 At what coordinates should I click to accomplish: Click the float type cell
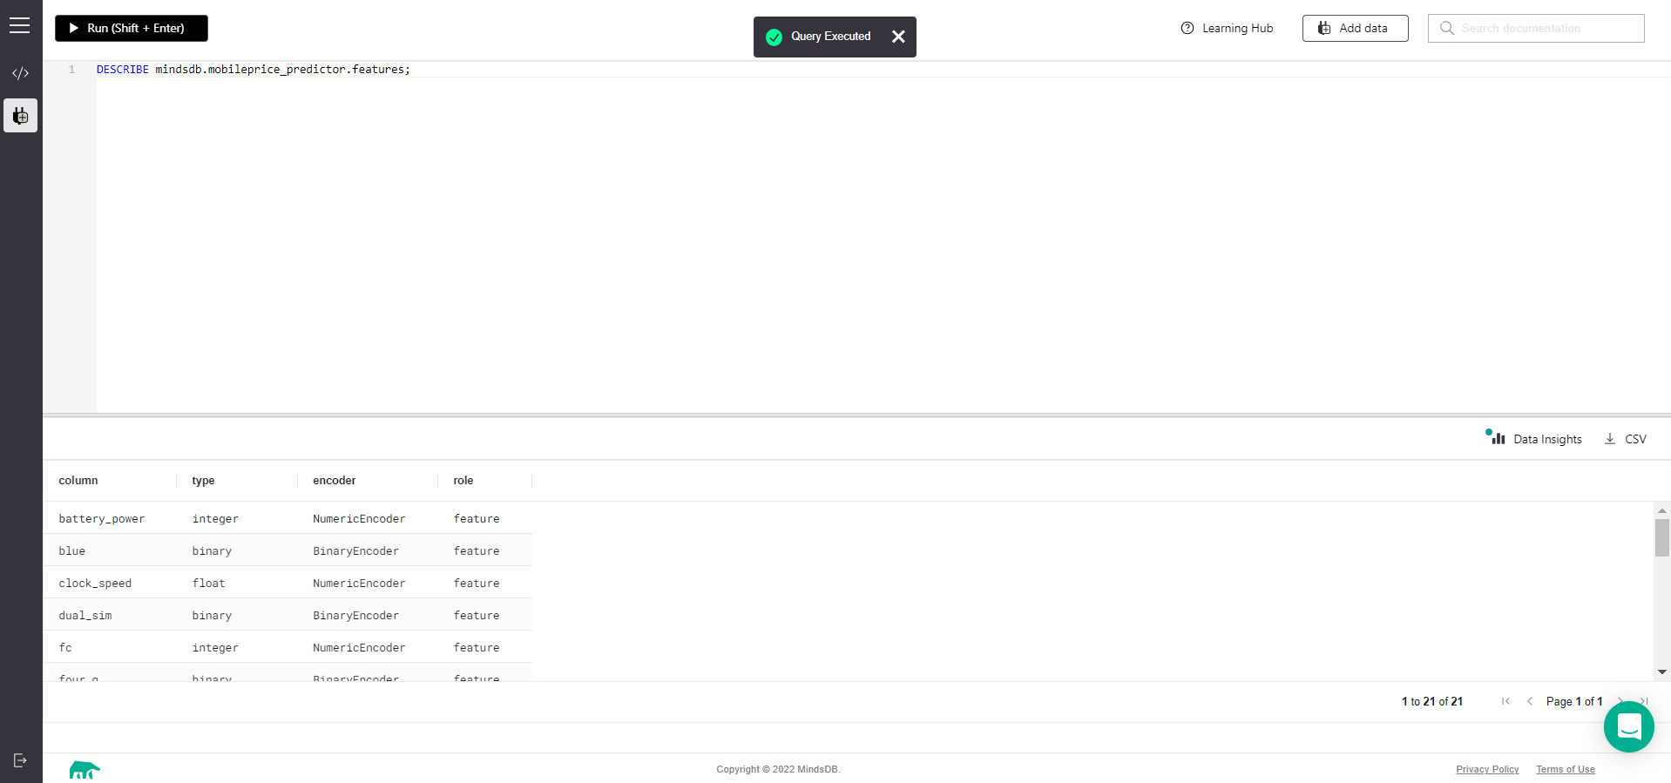pos(209,584)
